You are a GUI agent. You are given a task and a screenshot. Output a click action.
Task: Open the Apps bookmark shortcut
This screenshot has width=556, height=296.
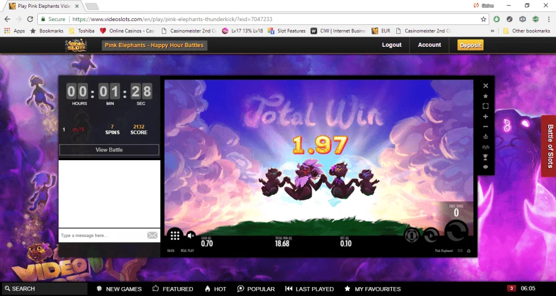14,31
